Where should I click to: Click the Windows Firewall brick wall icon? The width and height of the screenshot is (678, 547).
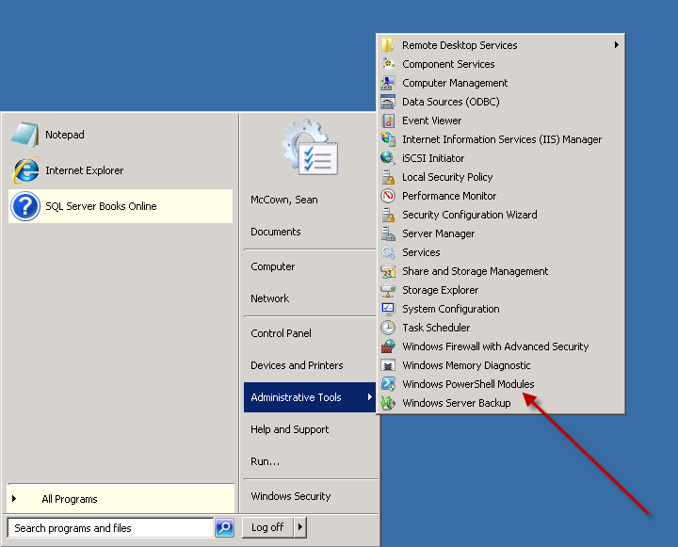388,346
